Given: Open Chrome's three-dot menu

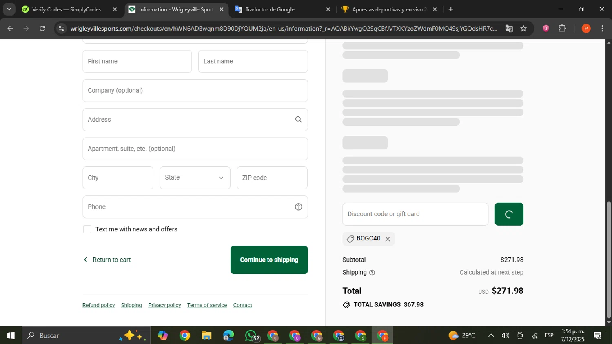Looking at the screenshot, I should pos(602,28).
